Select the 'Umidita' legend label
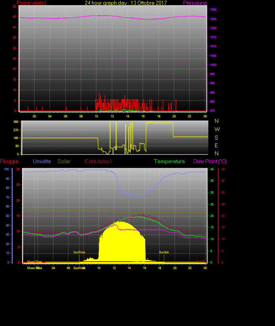 click(42, 161)
